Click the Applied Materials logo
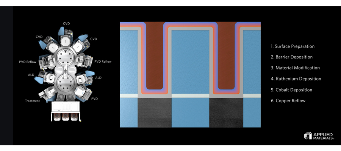Image resolution: width=341 pixels, height=151 pixels. (319, 136)
